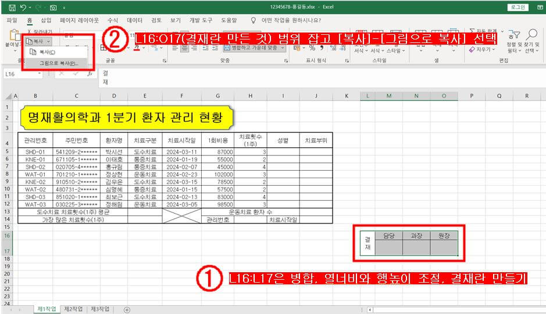Image resolution: width=546 pixels, height=314 pixels.
Task: Select the 운동치료 환자 수 cell
Action: 251,212
